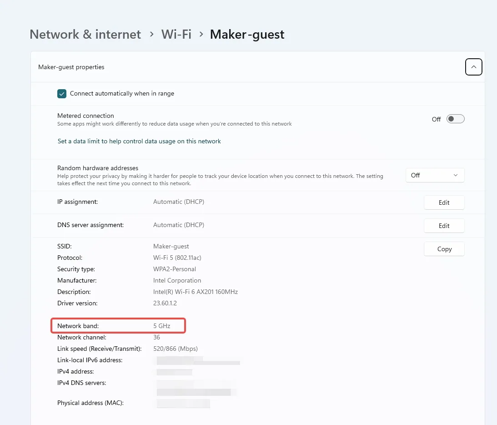This screenshot has width=497, height=425.
Task: Click the Random hardware addresses label
Action: [98, 168]
